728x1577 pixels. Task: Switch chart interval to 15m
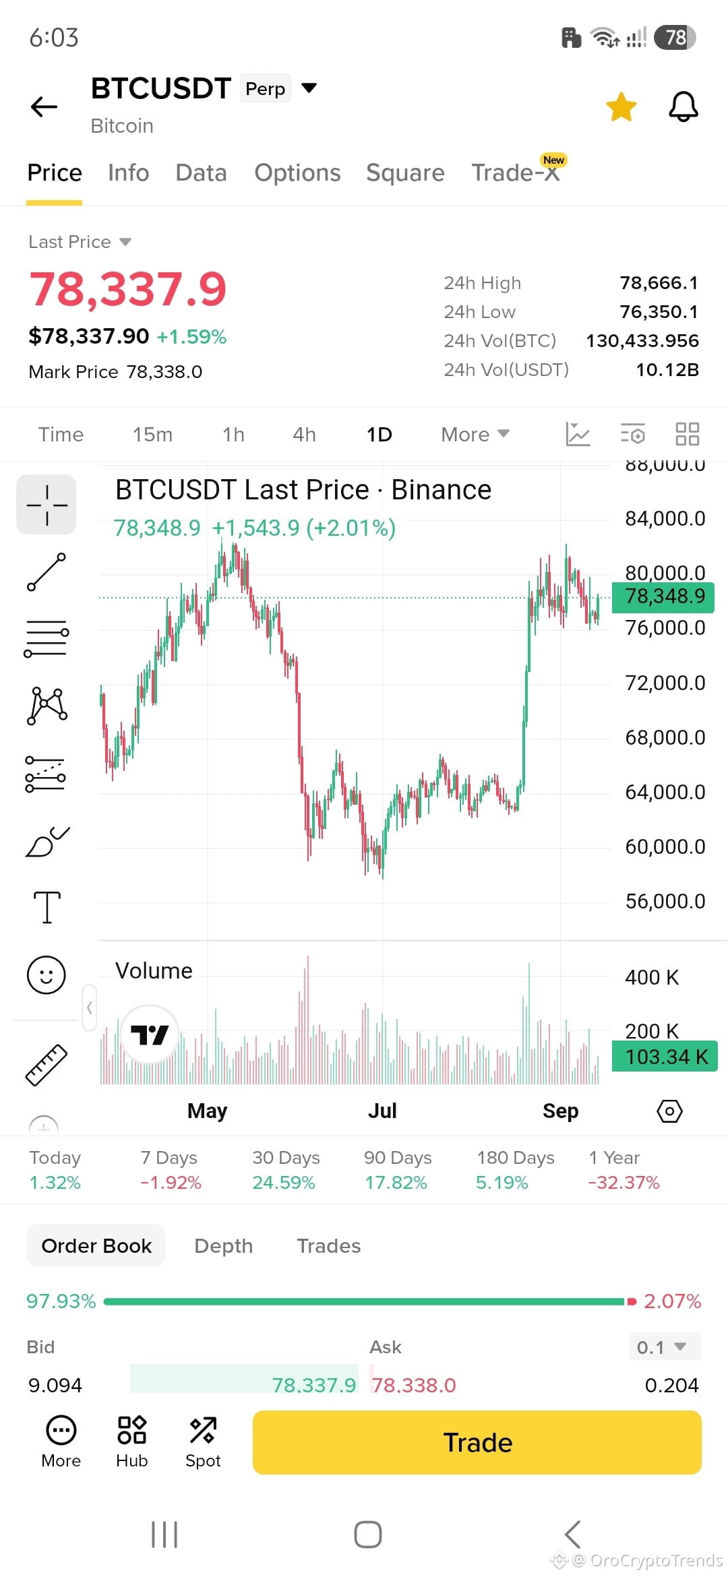[152, 435]
